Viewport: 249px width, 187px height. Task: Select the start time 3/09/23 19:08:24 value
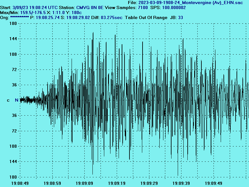30,7
